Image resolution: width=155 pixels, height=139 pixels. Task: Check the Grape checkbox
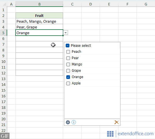pyautogui.click(x=68, y=71)
